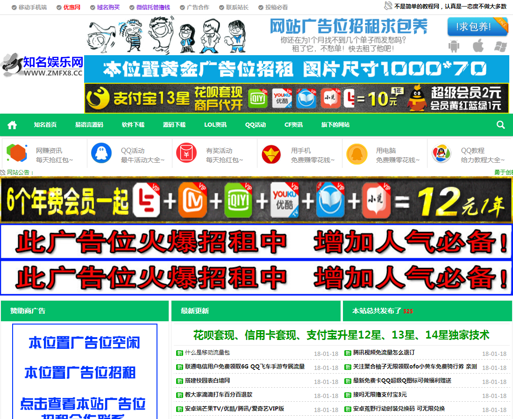The width and height of the screenshot is (513, 419).
Task: Click the check icon beside 投稿必看
Action: coord(261,7)
